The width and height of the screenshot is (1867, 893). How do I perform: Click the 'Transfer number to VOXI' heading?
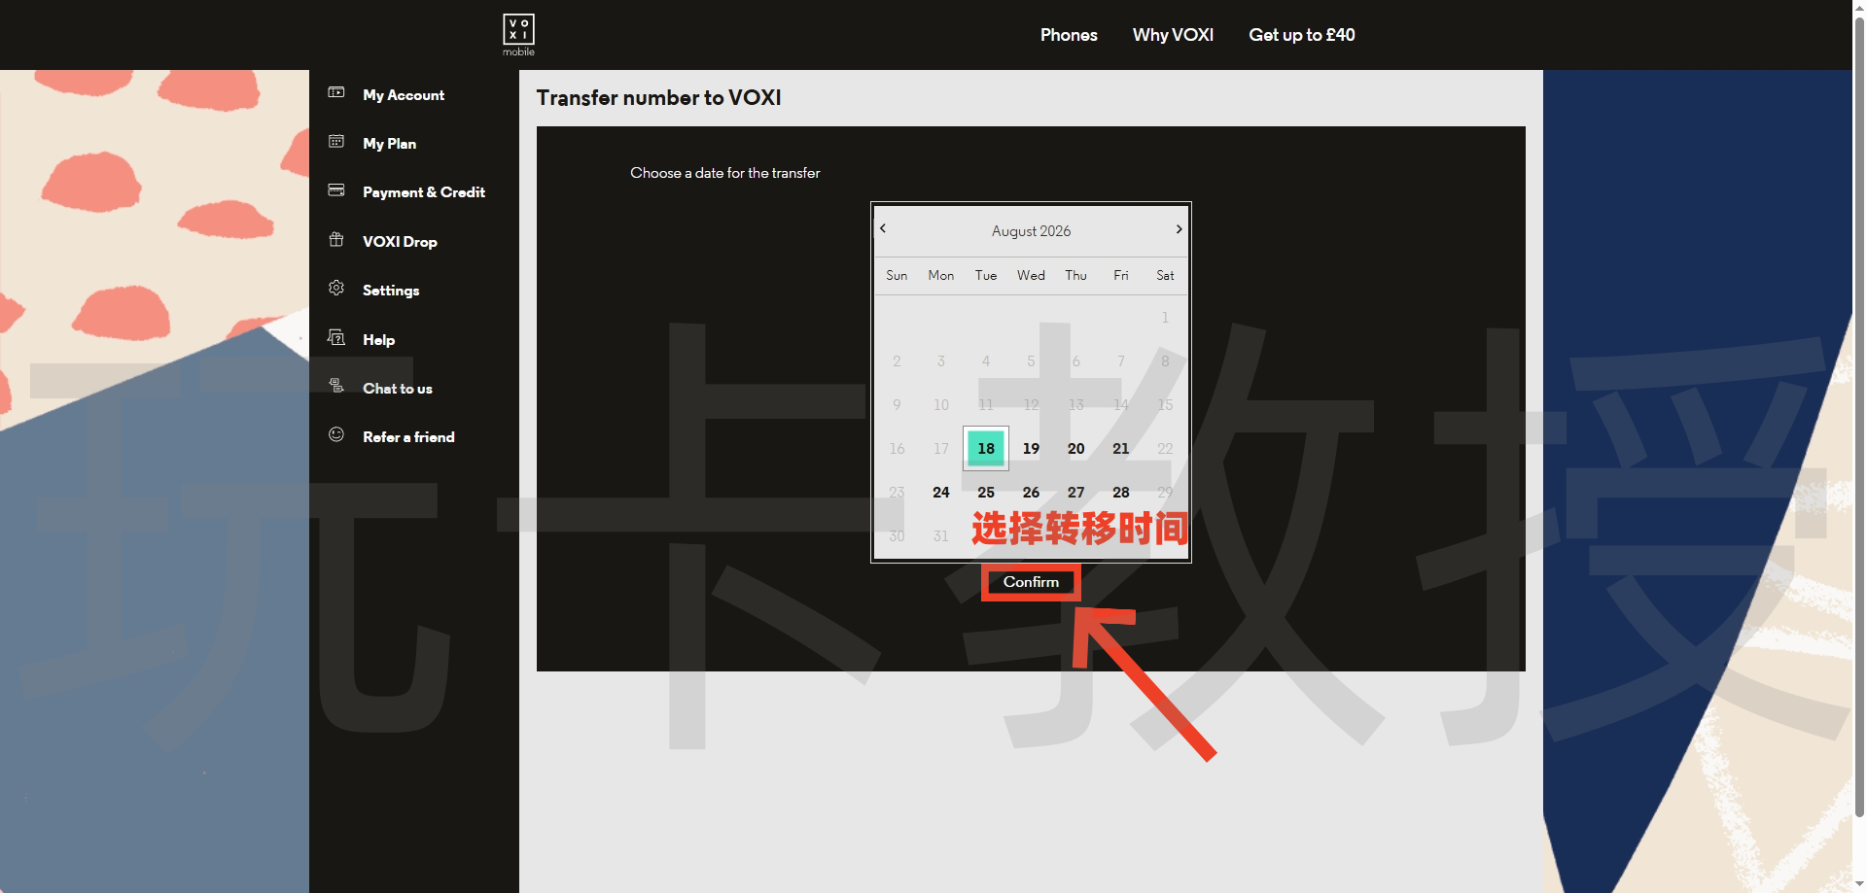658,98
